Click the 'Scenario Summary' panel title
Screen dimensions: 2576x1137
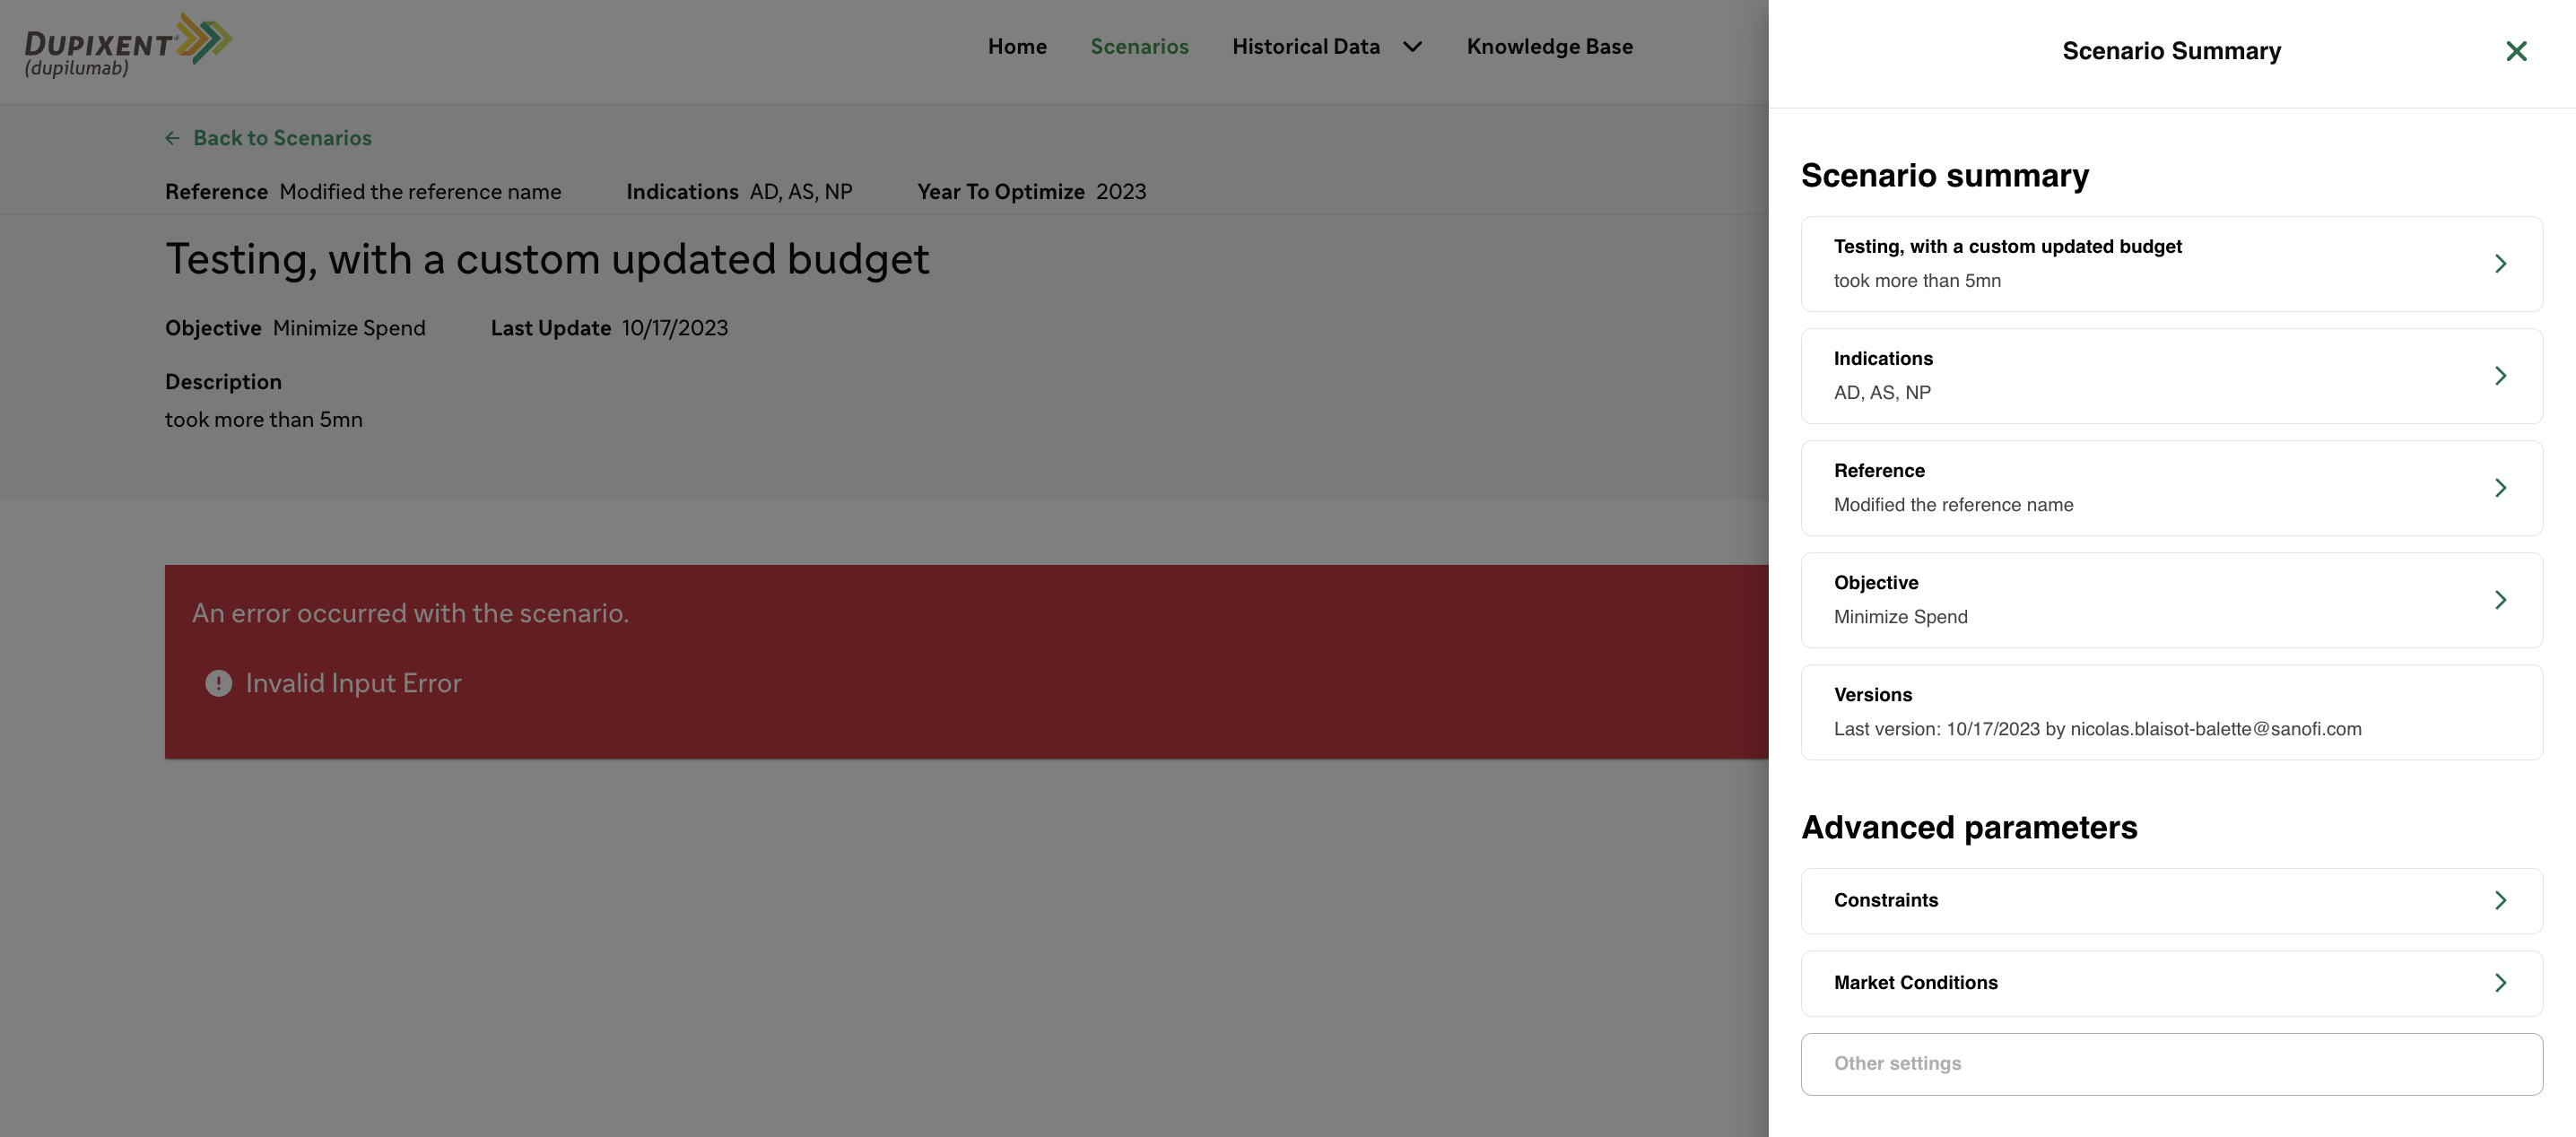2171,51
